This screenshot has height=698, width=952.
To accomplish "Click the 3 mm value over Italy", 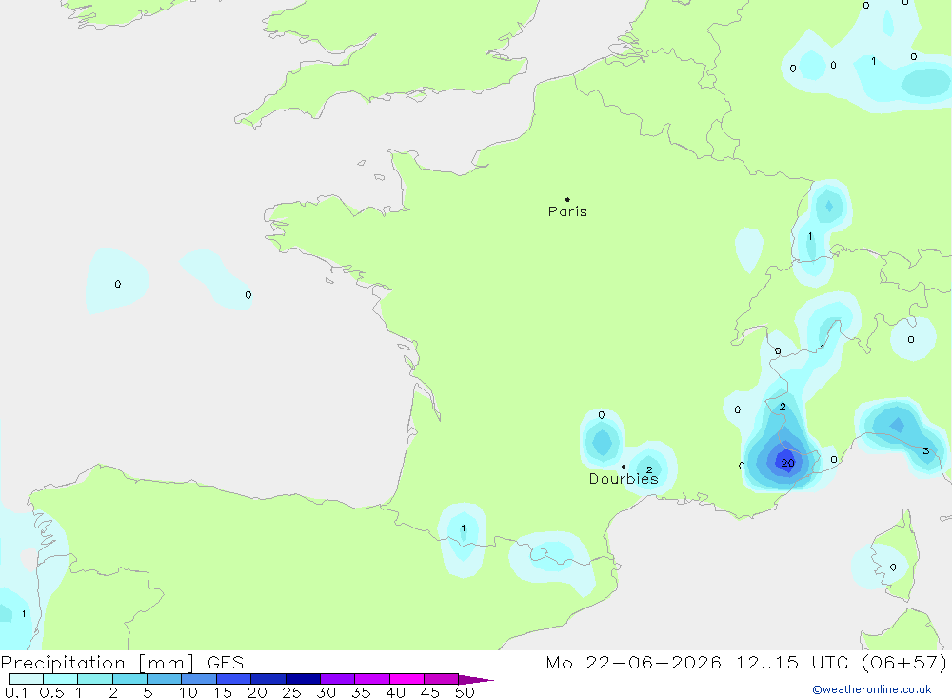I will pos(926,450).
